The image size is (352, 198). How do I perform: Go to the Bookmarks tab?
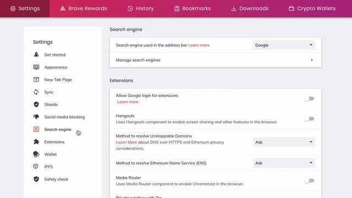tap(193, 9)
